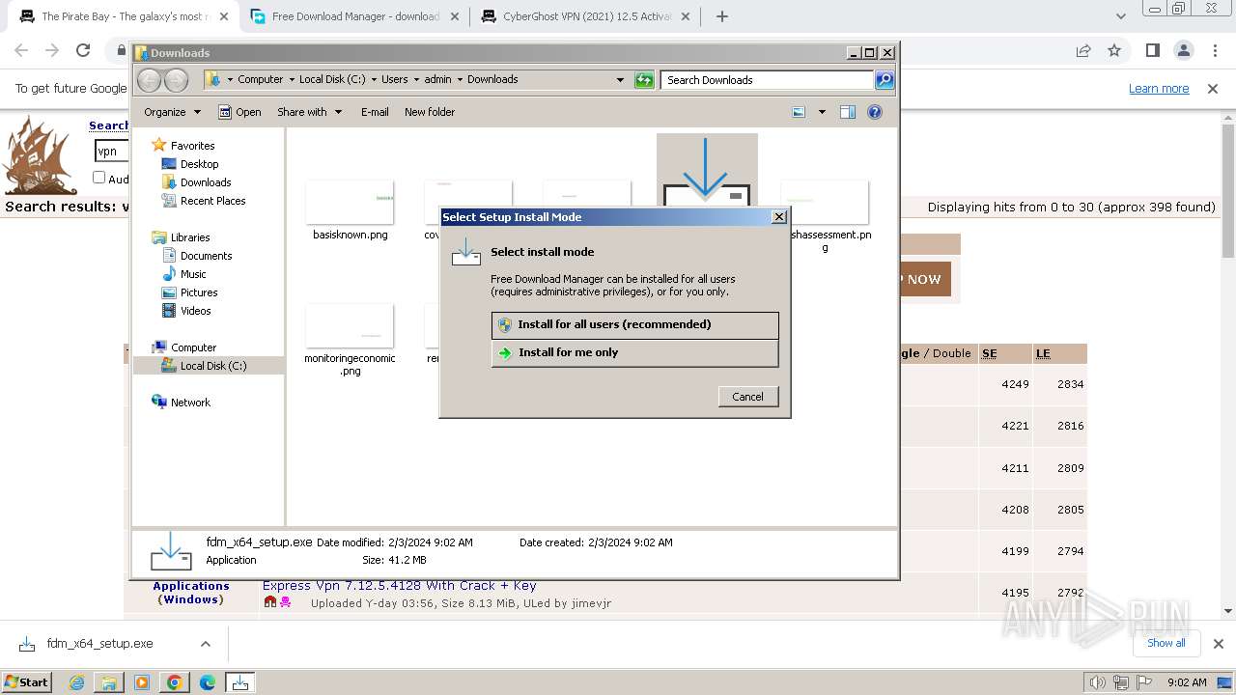The height and width of the screenshot is (695, 1236).
Task: Open Chrome's three-dot menu
Action: click(1214, 50)
